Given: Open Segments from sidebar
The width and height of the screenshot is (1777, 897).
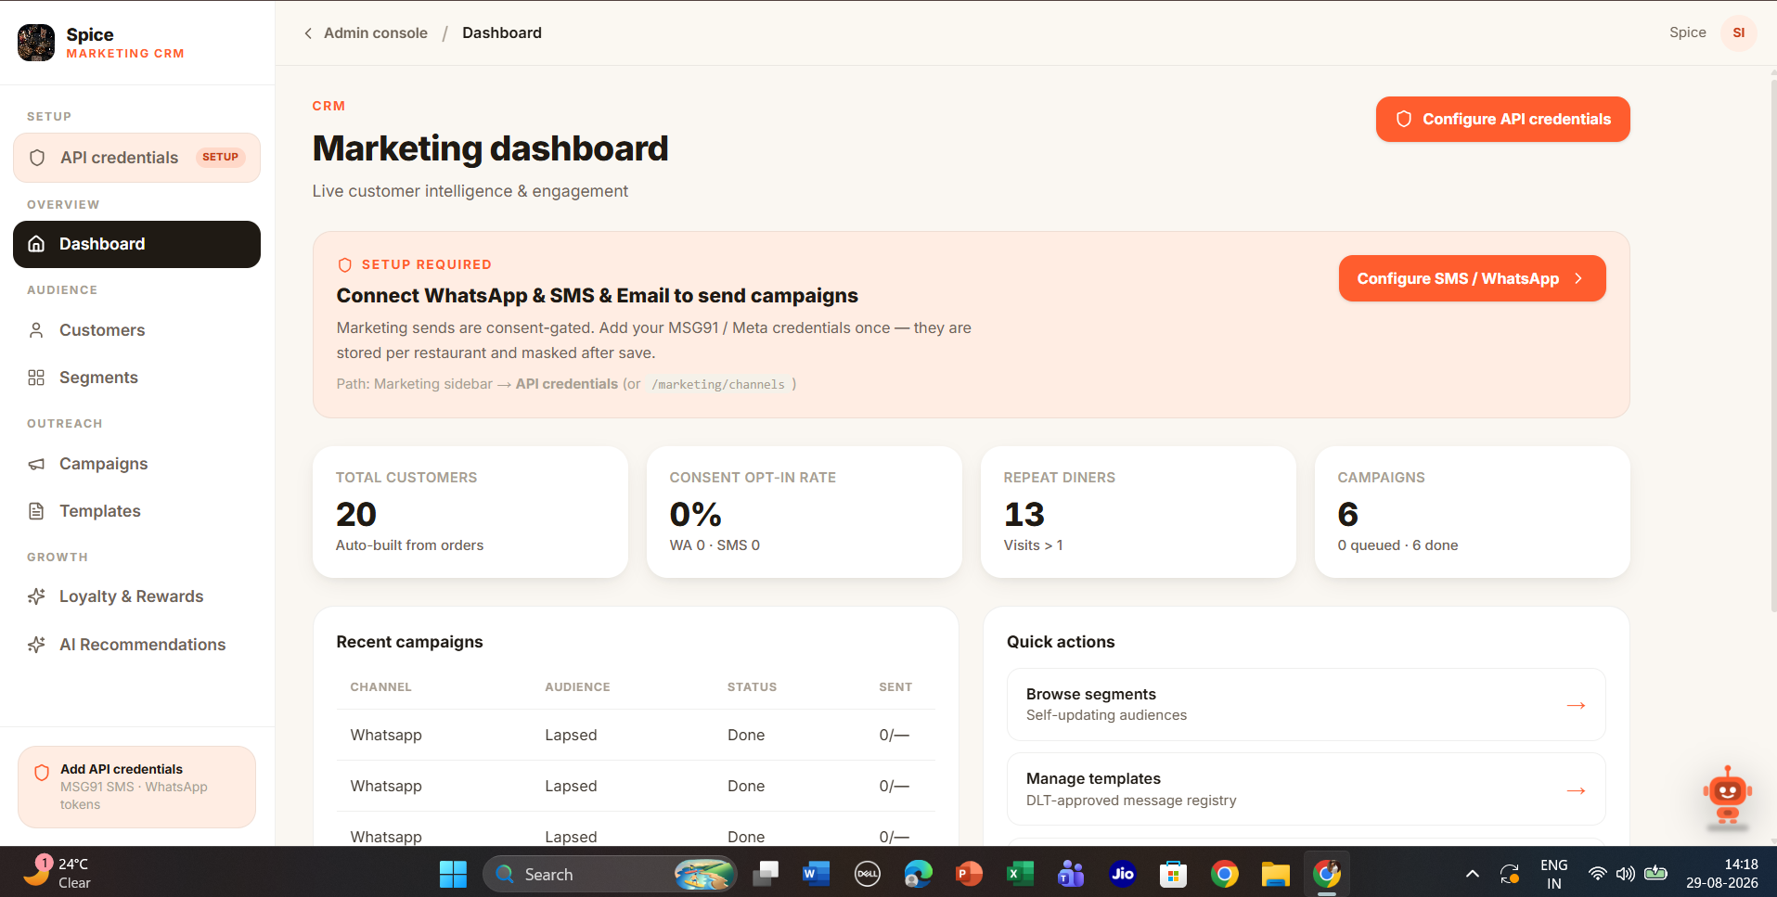Looking at the screenshot, I should click(x=136, y=378).
